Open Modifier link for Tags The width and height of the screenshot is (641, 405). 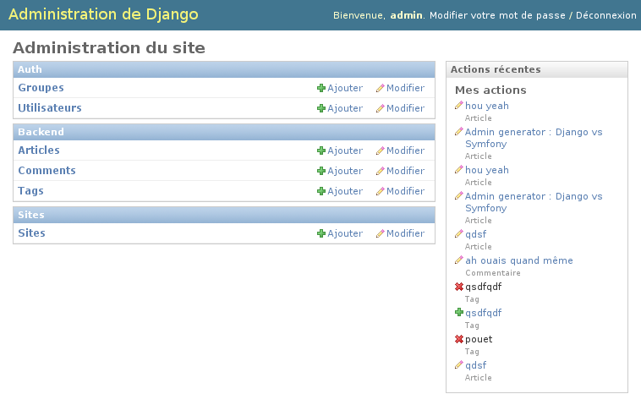tap(406, 191)
